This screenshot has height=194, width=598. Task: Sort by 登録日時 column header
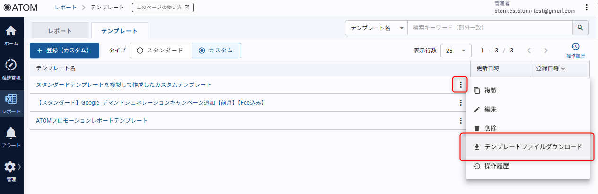point(551,68)
